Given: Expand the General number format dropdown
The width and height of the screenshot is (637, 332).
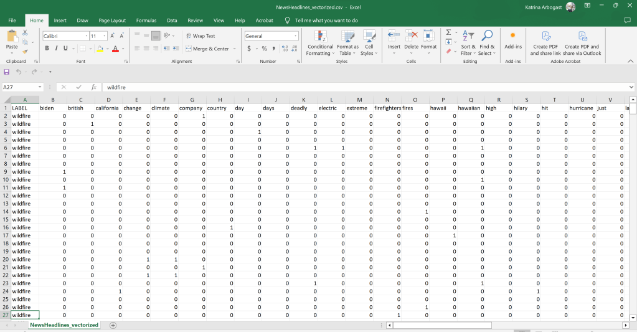Looking at the screenshot, I should pyautogui.click(x=295, y=36).
